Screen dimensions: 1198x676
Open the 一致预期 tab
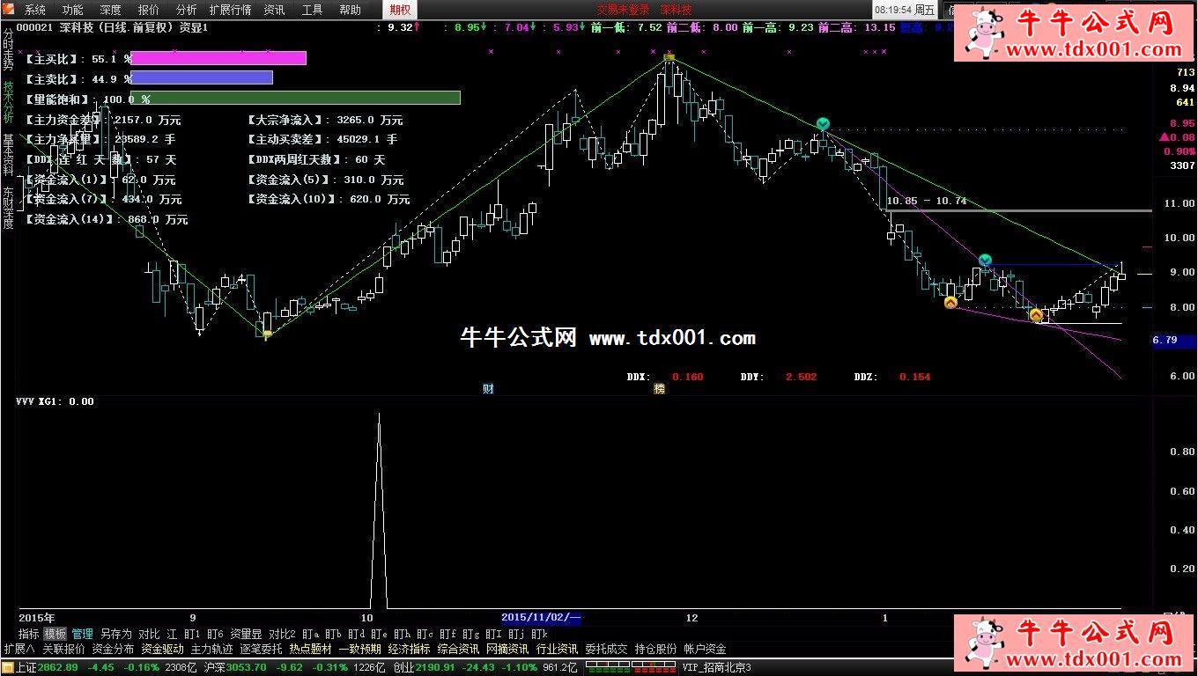[x=359, y=649]
